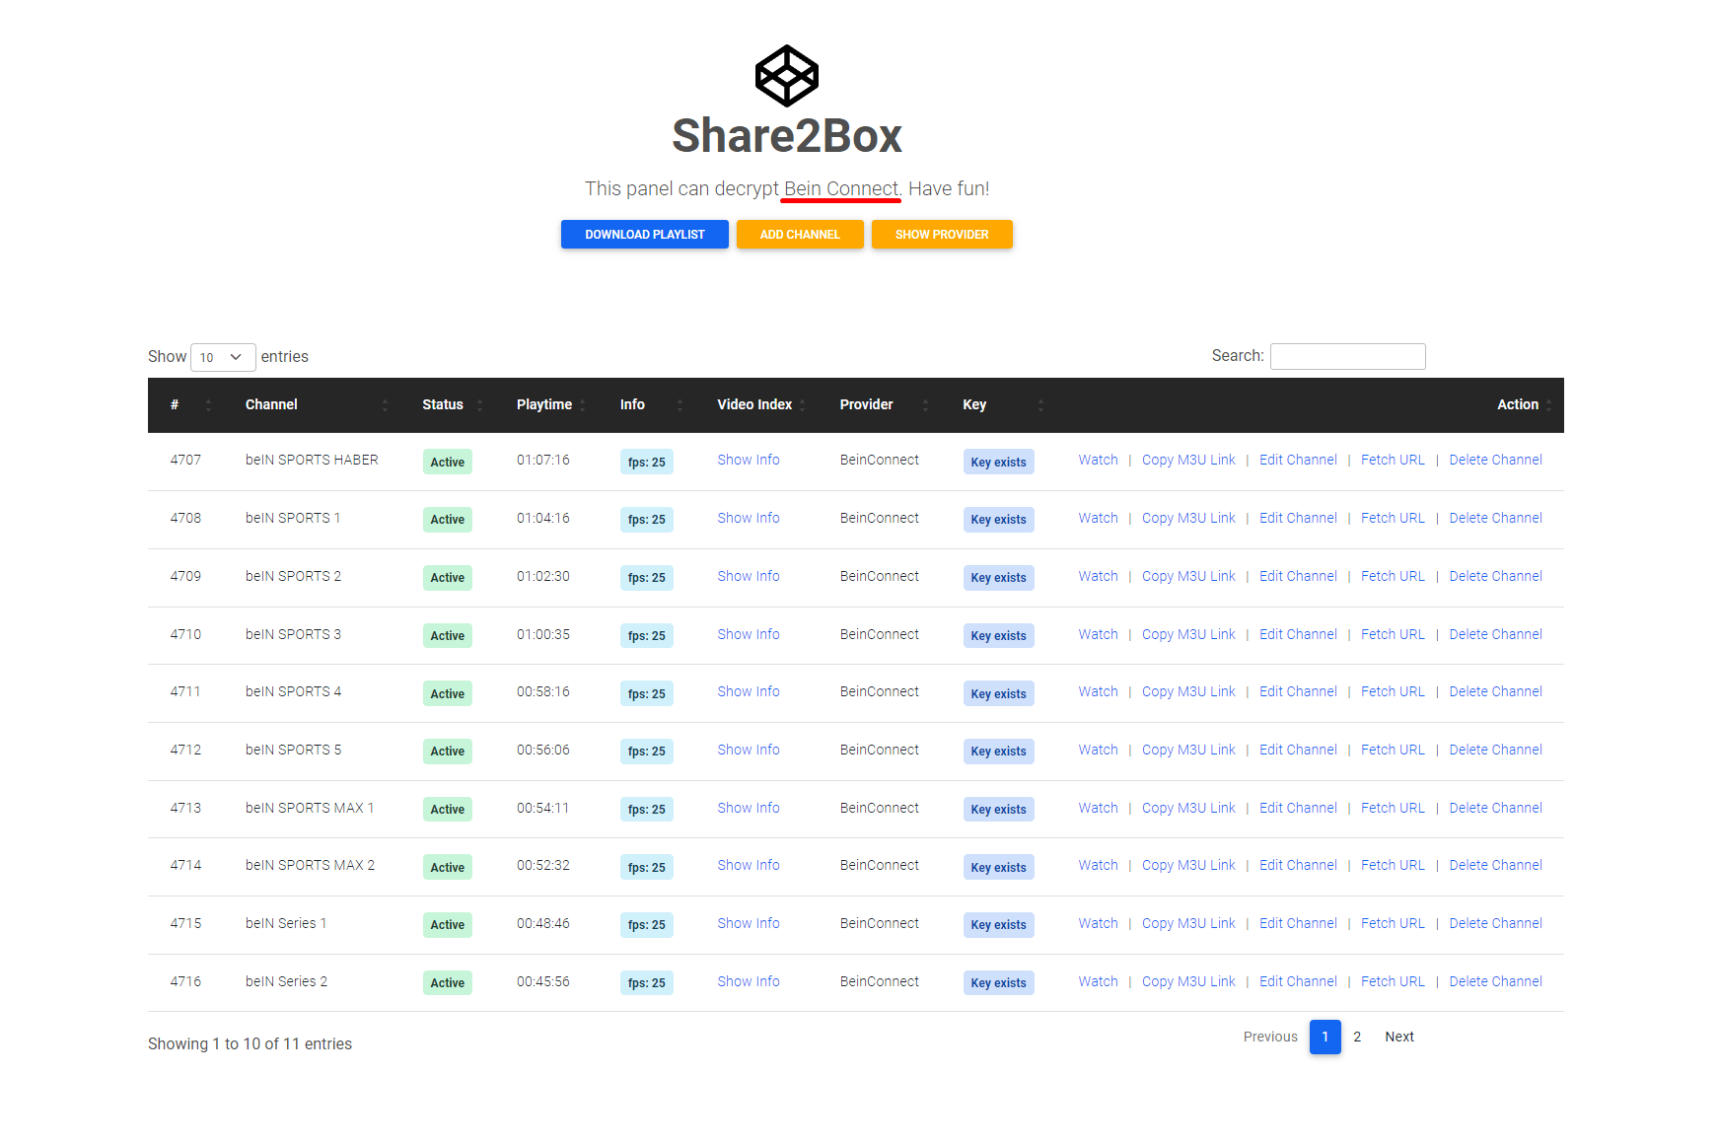Edit Channel beIN SPORTS 5
The image size is (1719, 1147).
coord(1298,750)
